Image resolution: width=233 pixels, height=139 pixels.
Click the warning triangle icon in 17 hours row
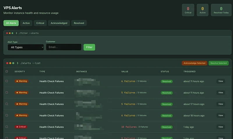click(17, 104)
